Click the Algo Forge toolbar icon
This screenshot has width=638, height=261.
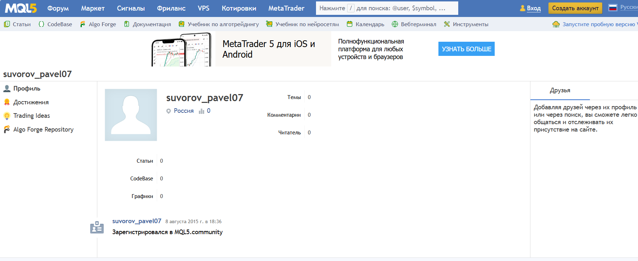[x=83, y=24]
